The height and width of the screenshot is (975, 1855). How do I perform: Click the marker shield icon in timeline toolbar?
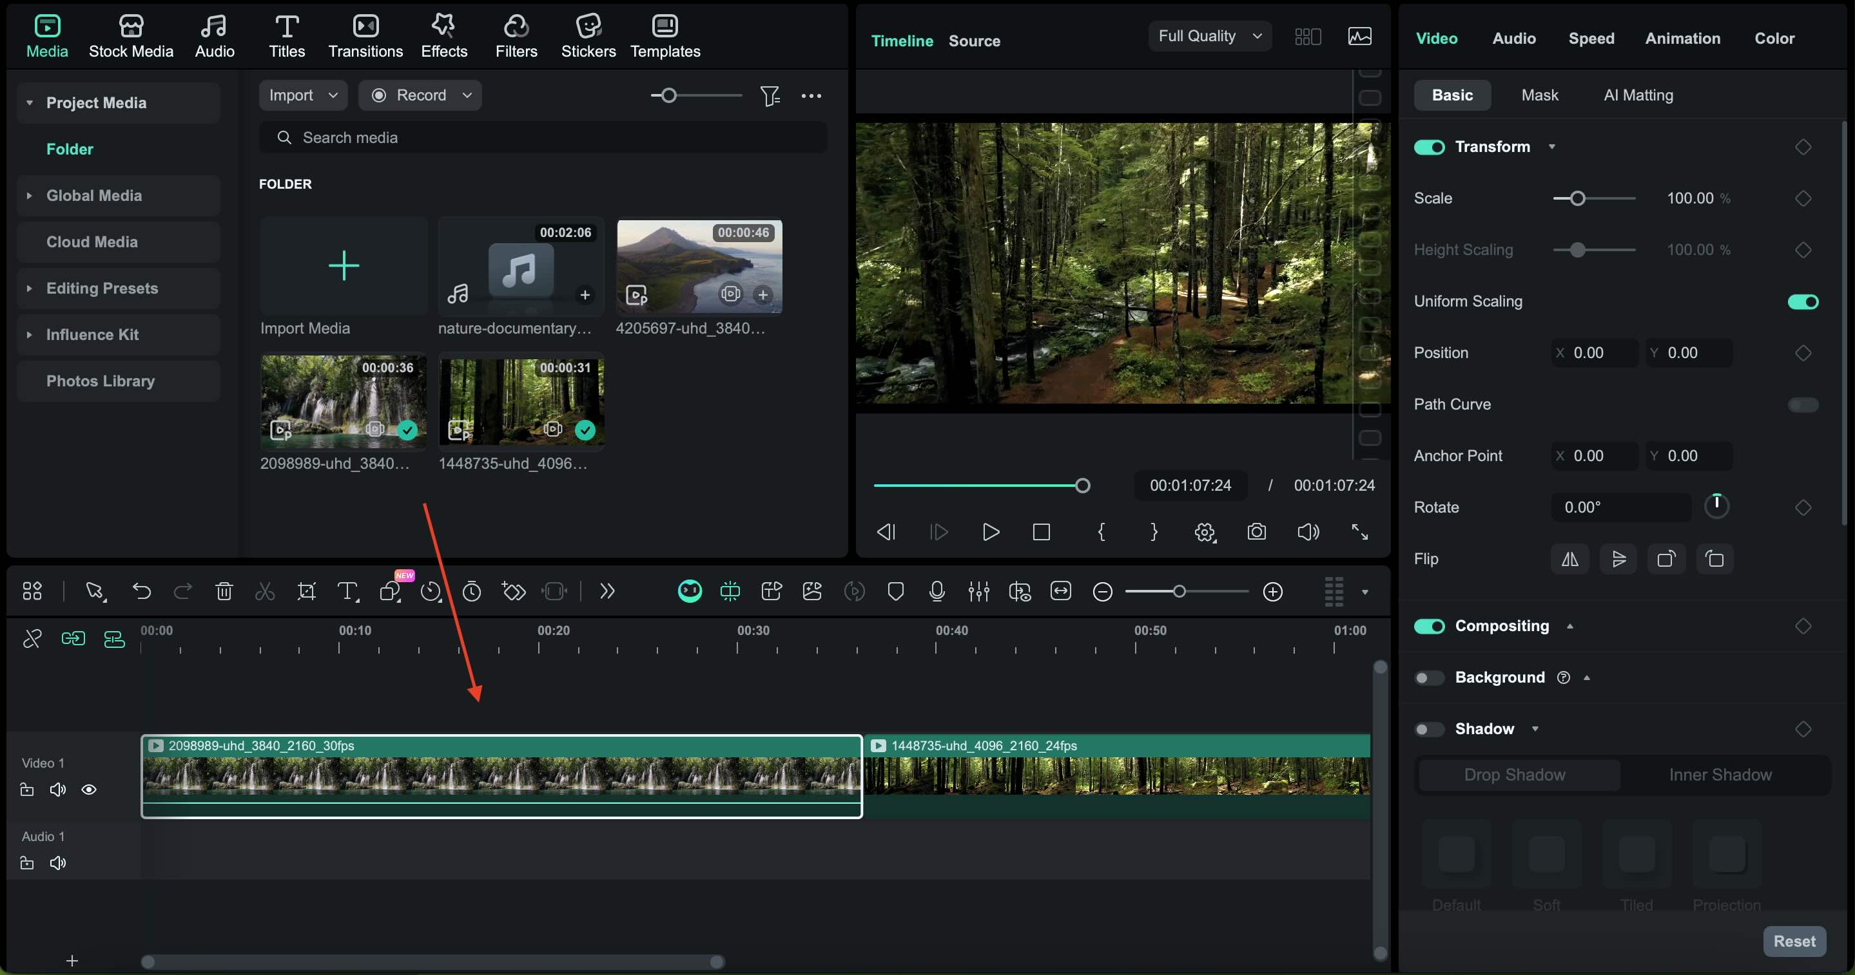pos(895,591)
